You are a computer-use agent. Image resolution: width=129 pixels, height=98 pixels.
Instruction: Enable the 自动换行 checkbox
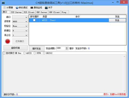[x=4, y=53]
